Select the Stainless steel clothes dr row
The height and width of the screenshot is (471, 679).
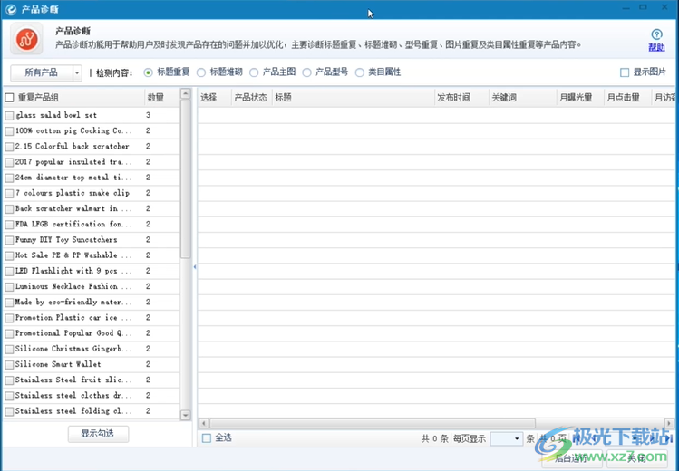coord(91,396)
